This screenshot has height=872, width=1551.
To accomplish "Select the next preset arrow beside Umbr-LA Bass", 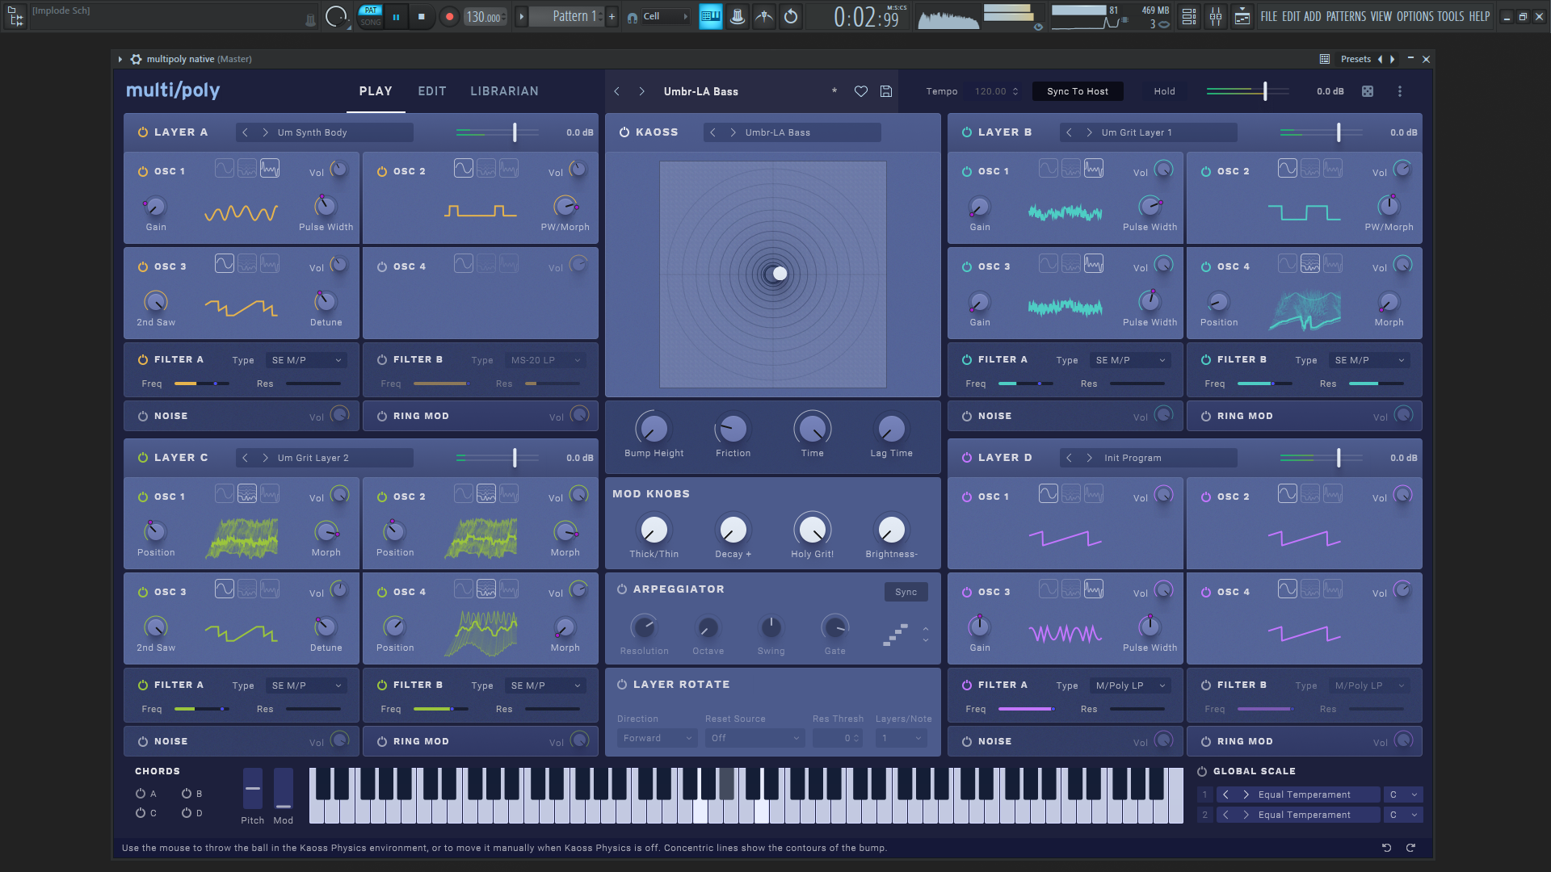I will point(642,91).
